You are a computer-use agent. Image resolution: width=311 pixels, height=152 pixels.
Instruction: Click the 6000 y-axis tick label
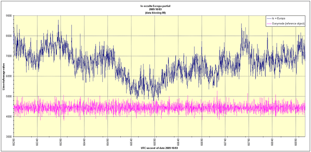(x=9, y=76)
